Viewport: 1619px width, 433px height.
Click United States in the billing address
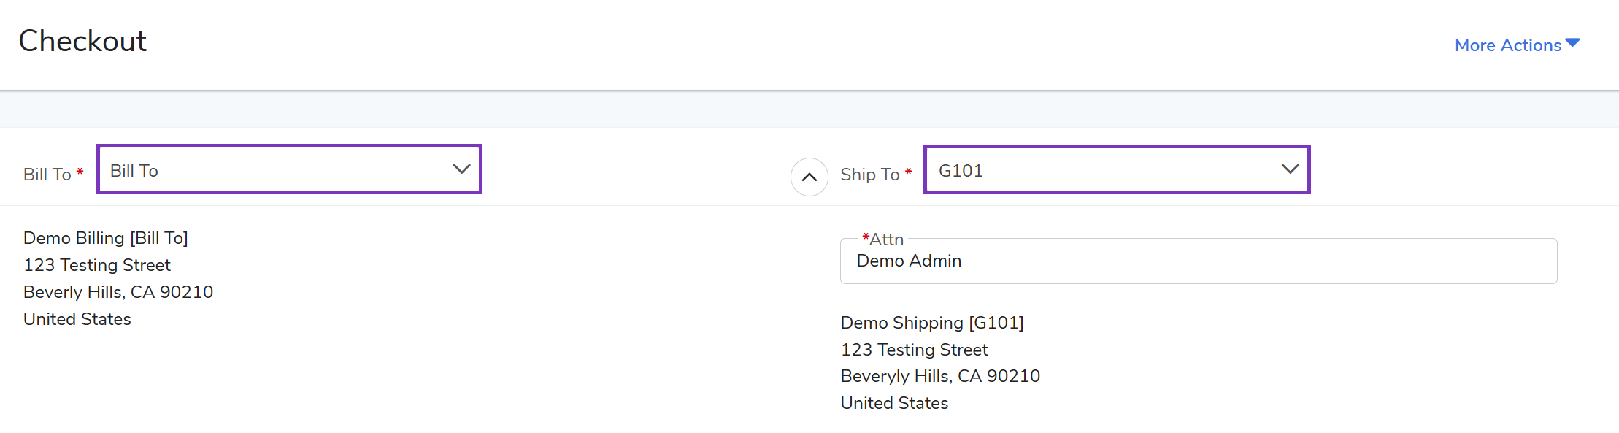[x=77, y=319]
